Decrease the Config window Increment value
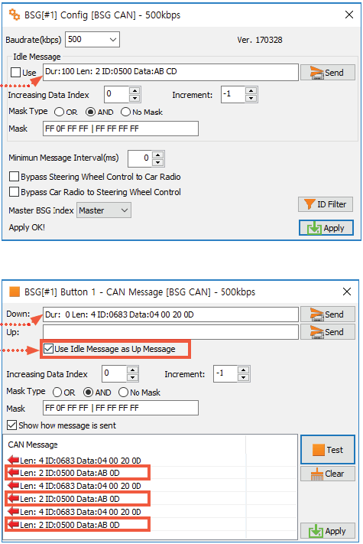Image resolution: width=363 pixels, height=544 pixels. (251, 99)
